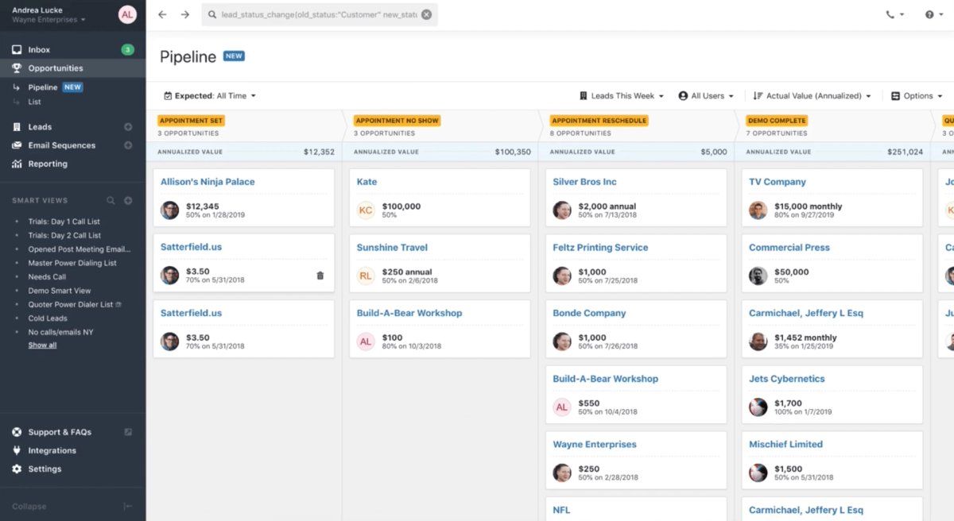This screenshot has height=521, width=954.
Task: Open Email Sequences in the sidebar
Action: (x=61, y=145)
